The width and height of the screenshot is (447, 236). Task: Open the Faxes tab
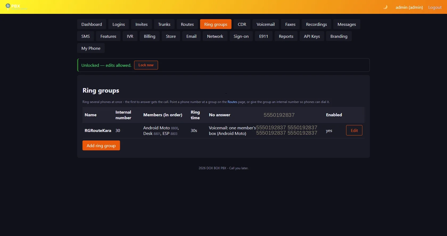coord(290,24)
